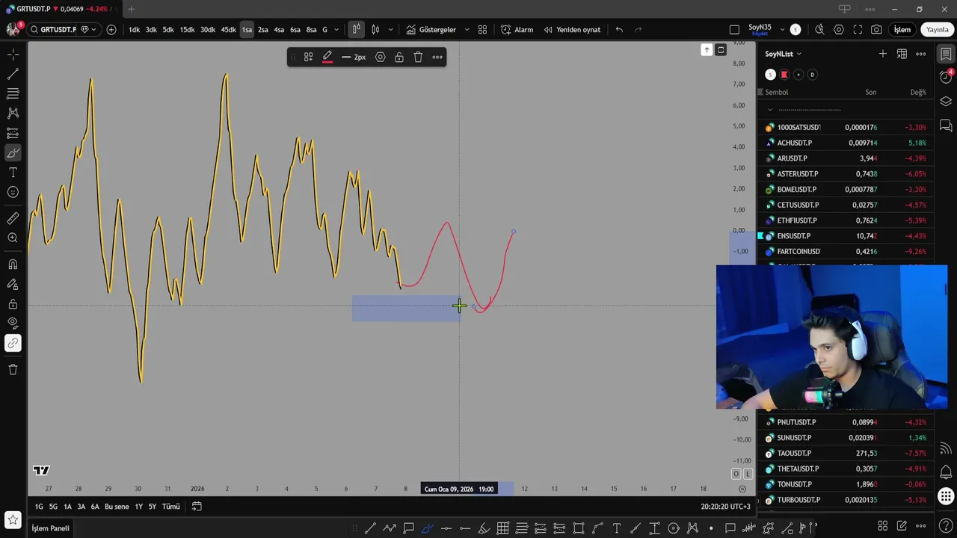Open more options in floating drawing toolbar
The height and width of the screenshot is (538, 957).
coord(437,57)
